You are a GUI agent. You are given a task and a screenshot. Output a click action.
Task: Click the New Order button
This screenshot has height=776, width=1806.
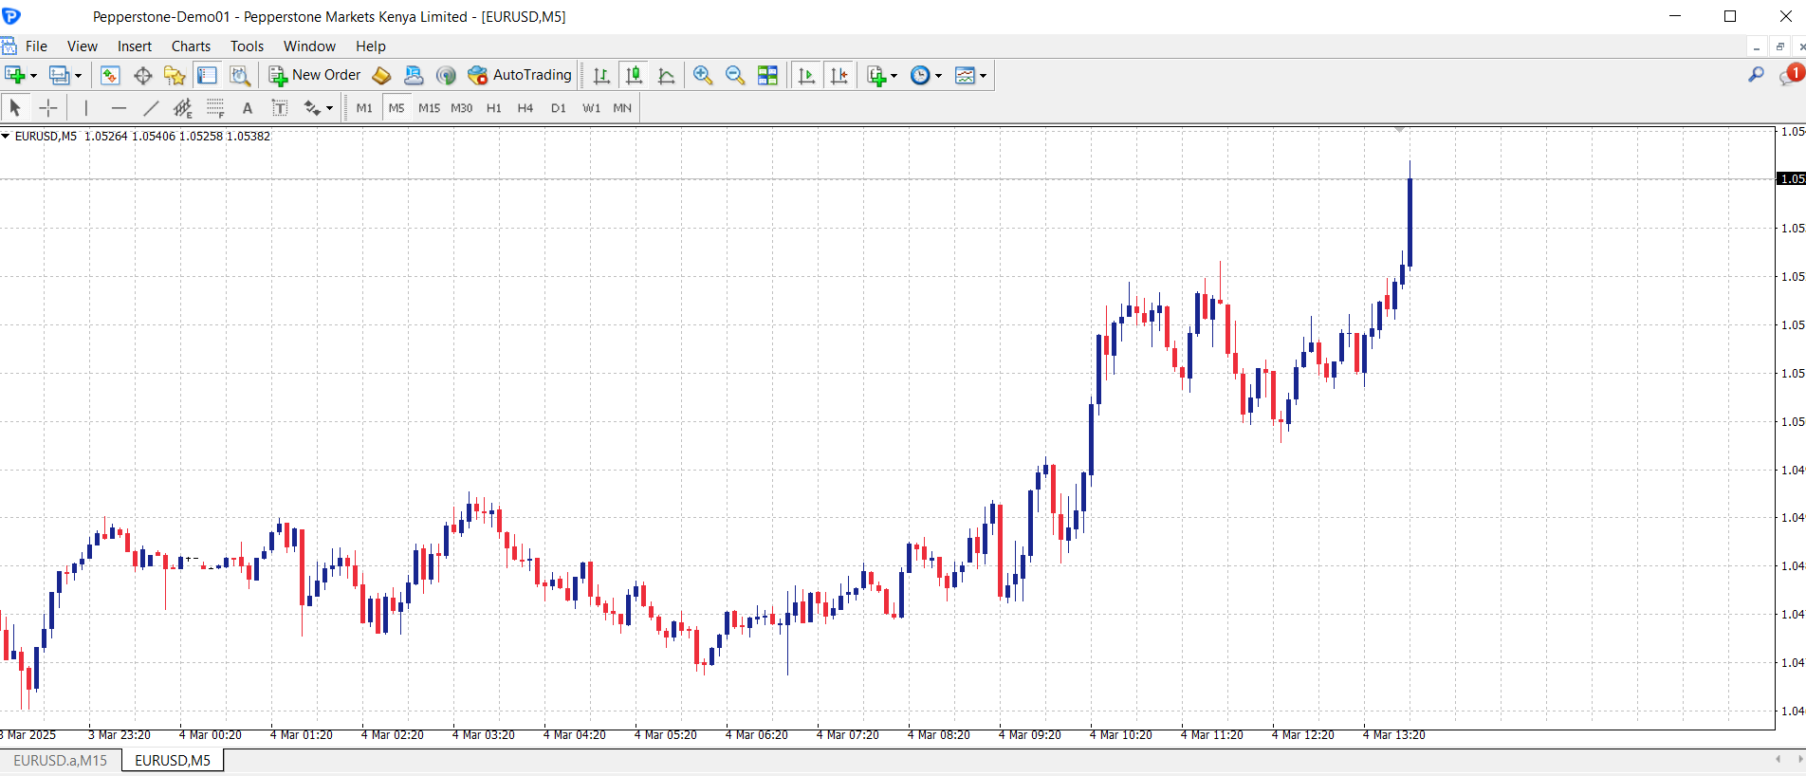coord(315,75)
